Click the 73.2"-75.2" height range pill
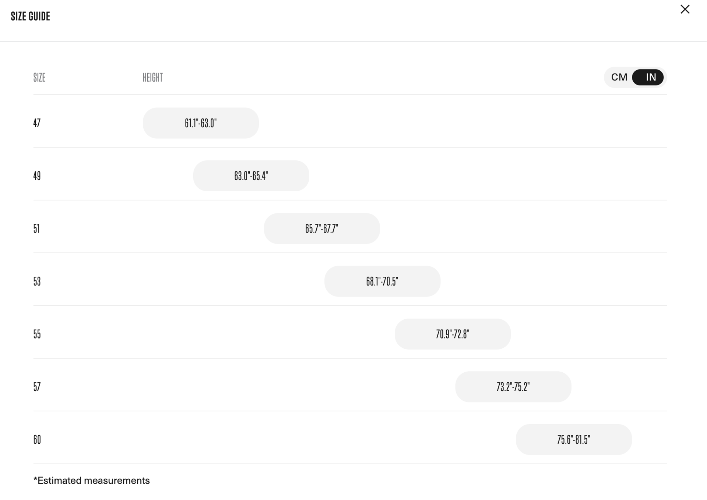The width and height of the screenshot is (707, 500). coord(513,387)
